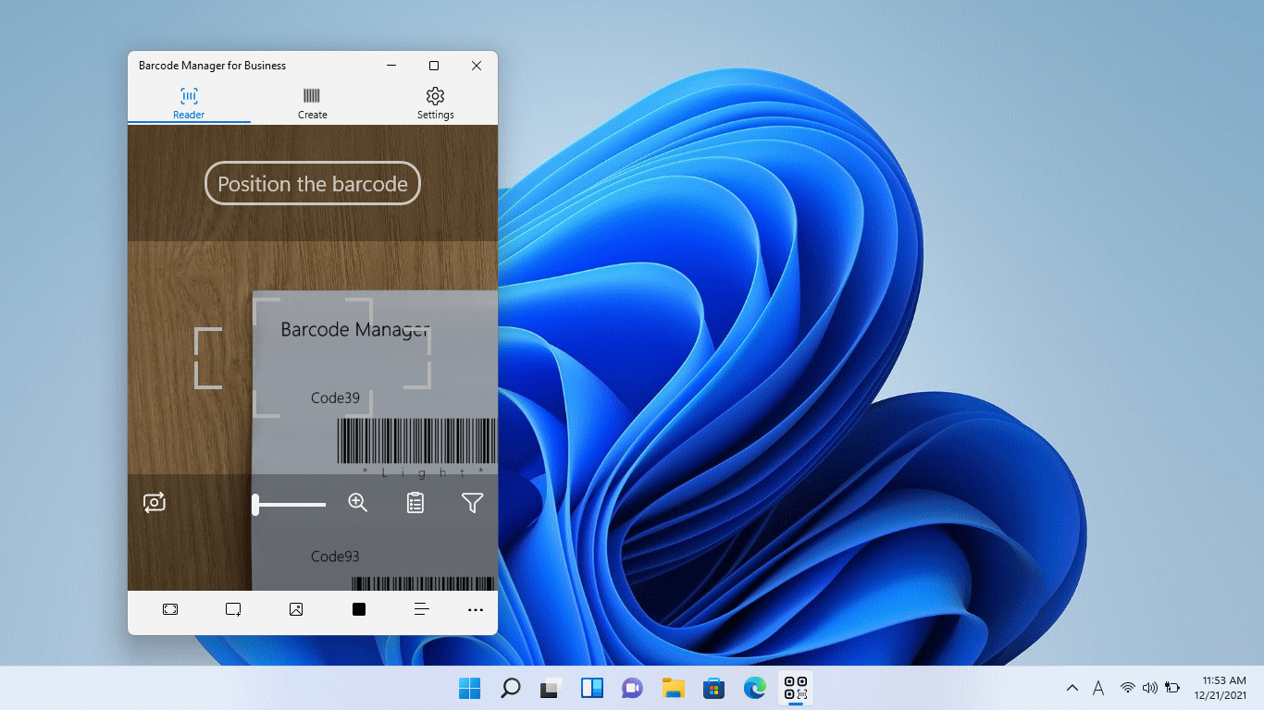The width and height of the screenshot is (1264, 710).
Task: Switch the camera using the rotate camera icon
Action: 155,503
